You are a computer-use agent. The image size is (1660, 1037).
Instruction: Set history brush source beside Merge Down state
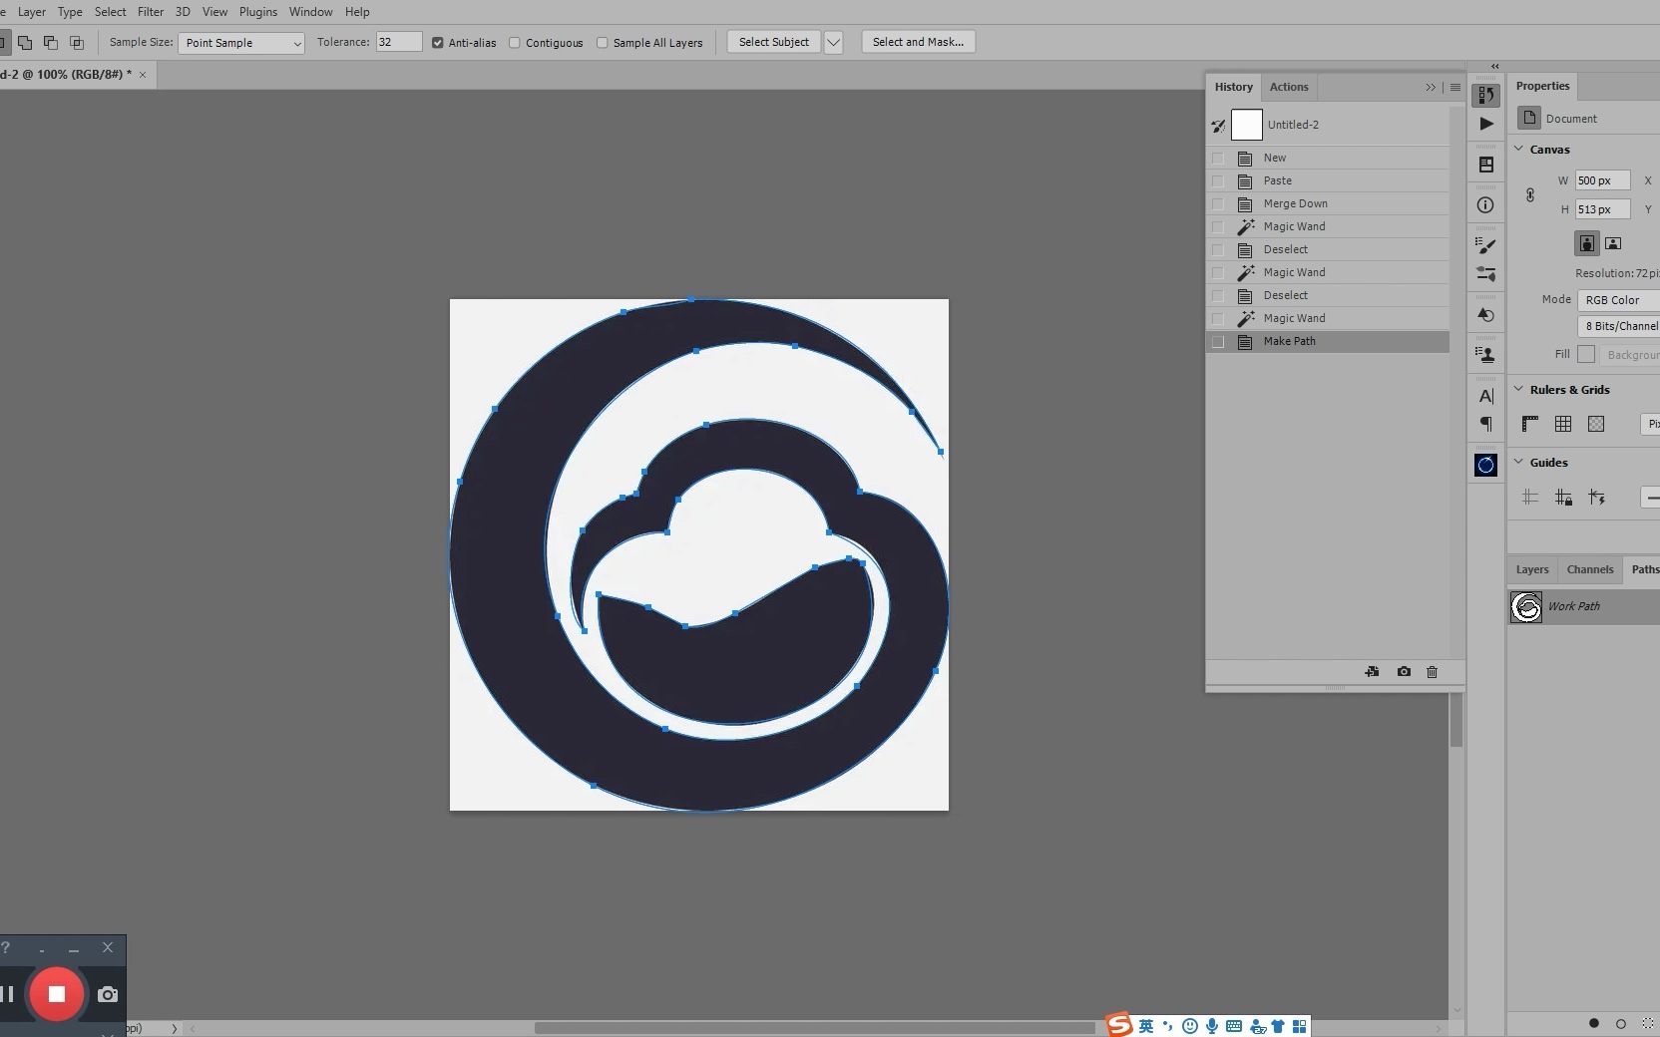pos(1218,203)
